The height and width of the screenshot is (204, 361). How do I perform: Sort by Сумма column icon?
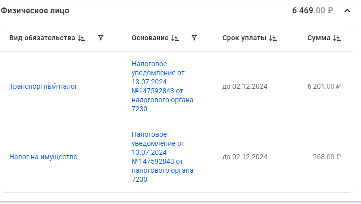point(337,38)
